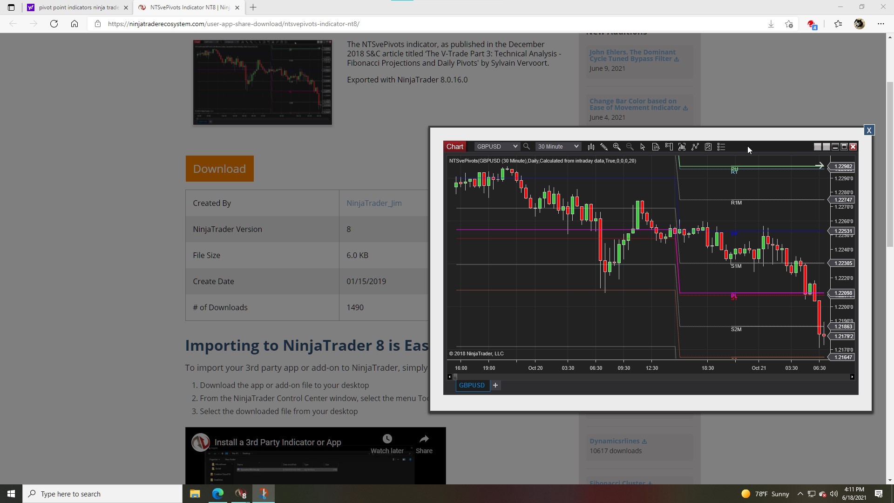Click the instrument search magnifier icon

527,147
